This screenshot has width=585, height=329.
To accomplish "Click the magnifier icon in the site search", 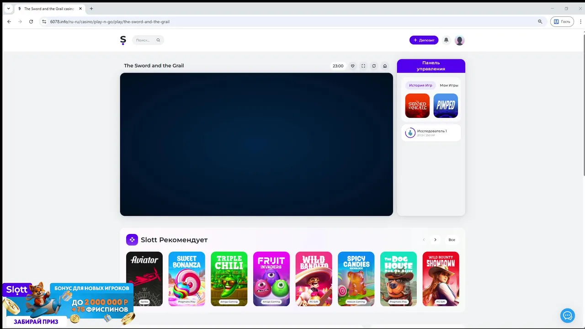I will 158,40.
